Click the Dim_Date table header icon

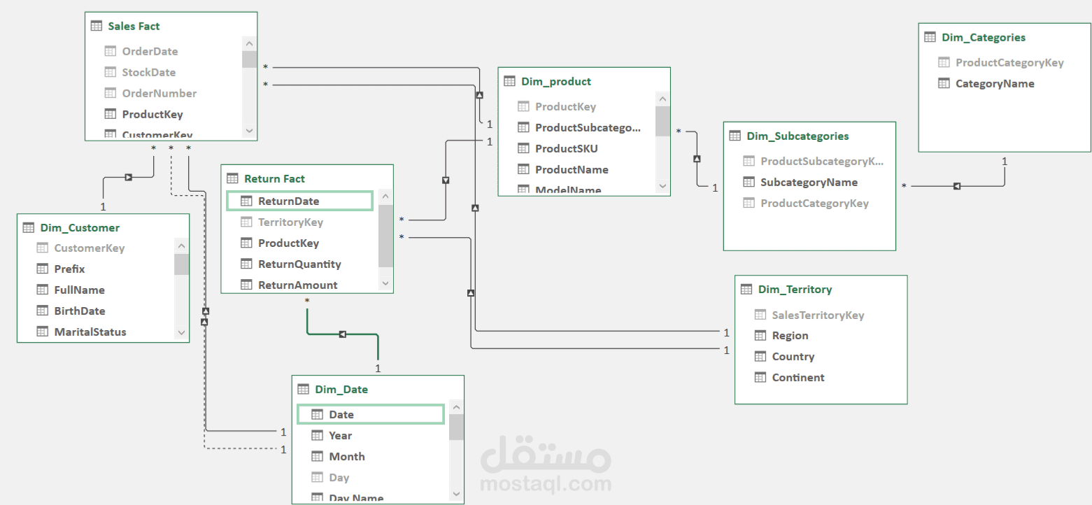pos(304,389)
